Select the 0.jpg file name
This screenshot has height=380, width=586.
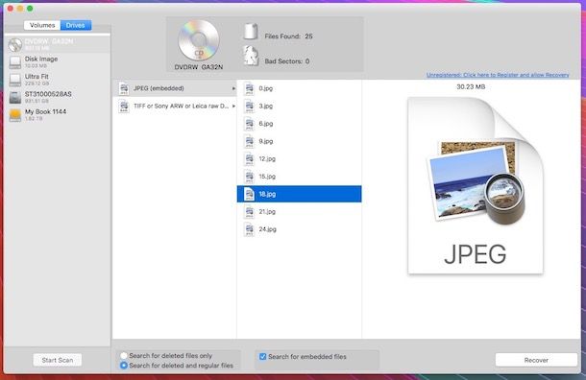coord(266,88)
